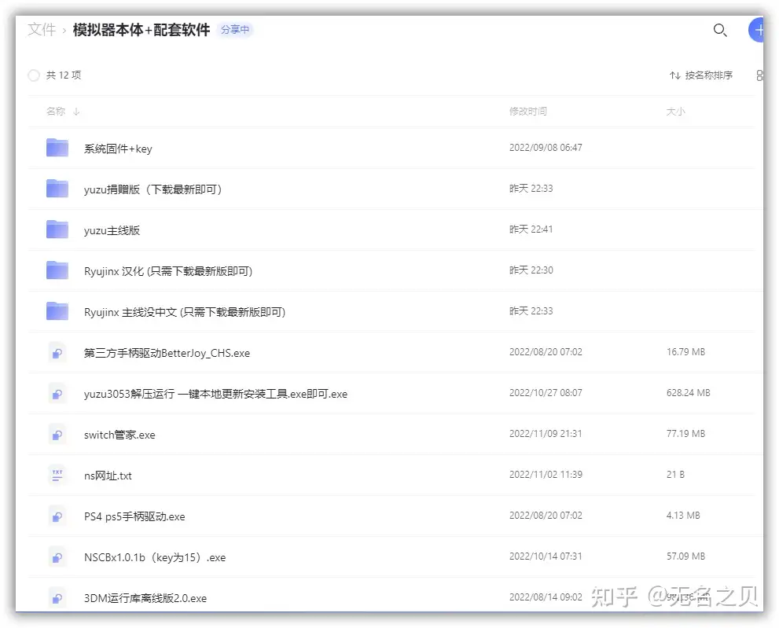Click time 昨天 22:30
Screen dimensions: 779x628
pos(531,270)
